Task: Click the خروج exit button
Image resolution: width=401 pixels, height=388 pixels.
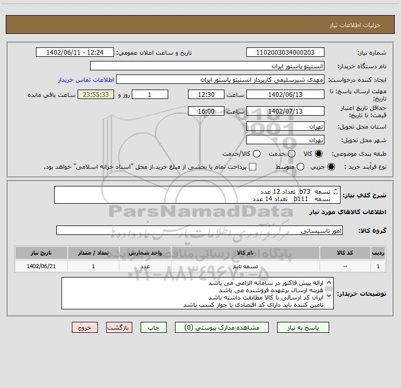Action: pyautogui.click(x=85, y=328)
